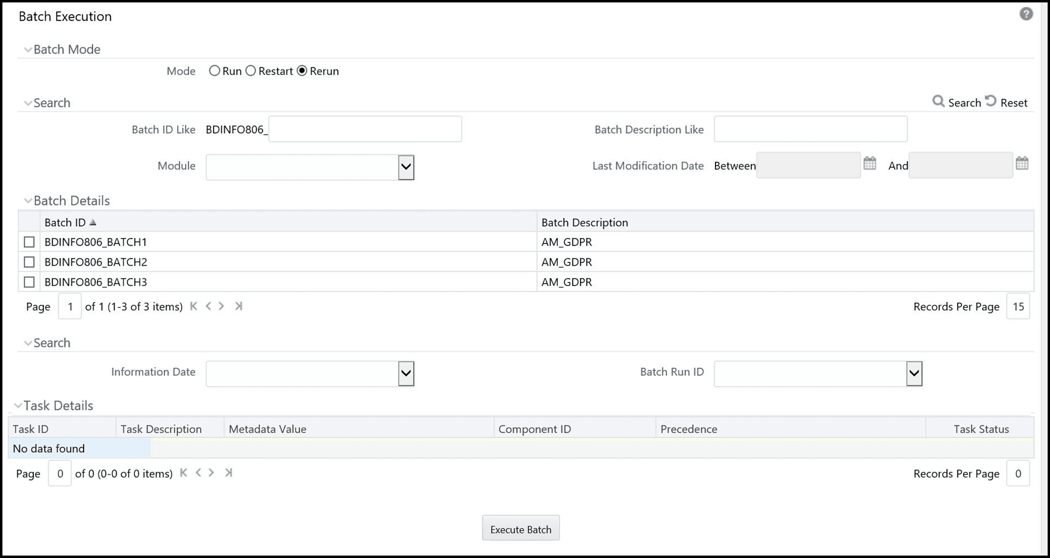
Task: Check the BDINFO806_BATCH1 checkbox
Action: tap(29, 242)
